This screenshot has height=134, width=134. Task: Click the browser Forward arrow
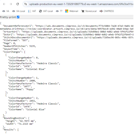[x=11, y=4]
